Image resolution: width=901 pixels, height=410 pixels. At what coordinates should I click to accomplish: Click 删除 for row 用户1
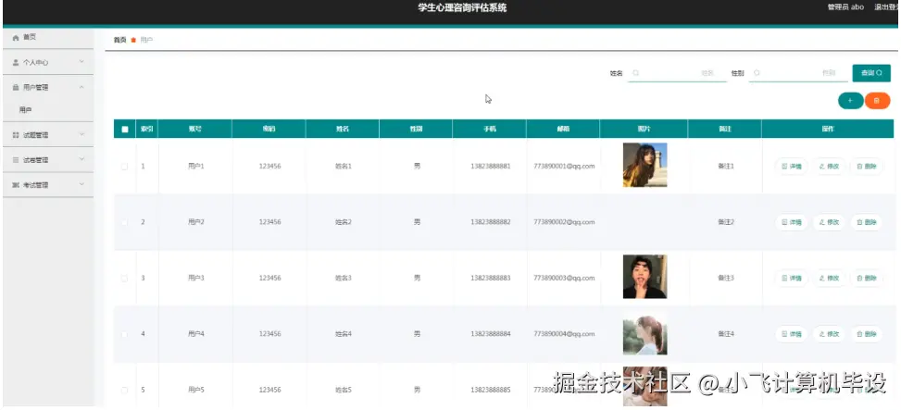tap(866, 166)
